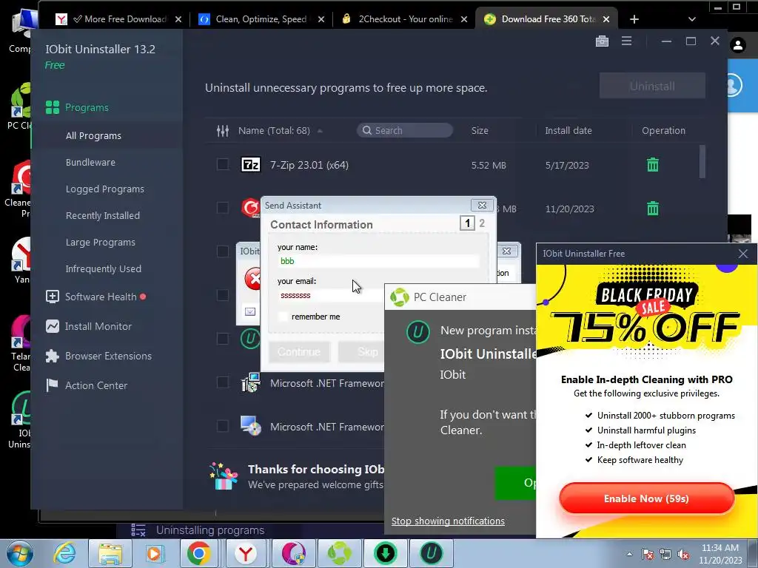This screenshot has height=568, width=758.
Task: Sort the list by Size column
Action: [x=480, y=130]
